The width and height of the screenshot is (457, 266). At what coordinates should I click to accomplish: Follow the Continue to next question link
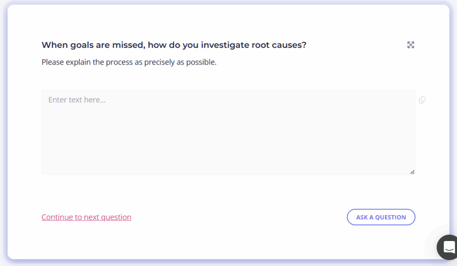pyautogui.click(x=86, y=217)
